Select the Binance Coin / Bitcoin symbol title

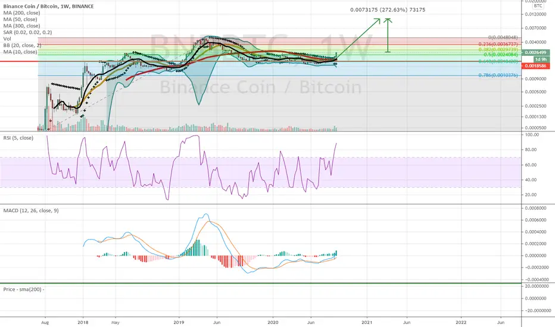pyautogui.click(x=48, y=7)
